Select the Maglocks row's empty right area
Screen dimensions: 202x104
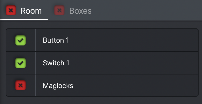click(x=135, y=85)
